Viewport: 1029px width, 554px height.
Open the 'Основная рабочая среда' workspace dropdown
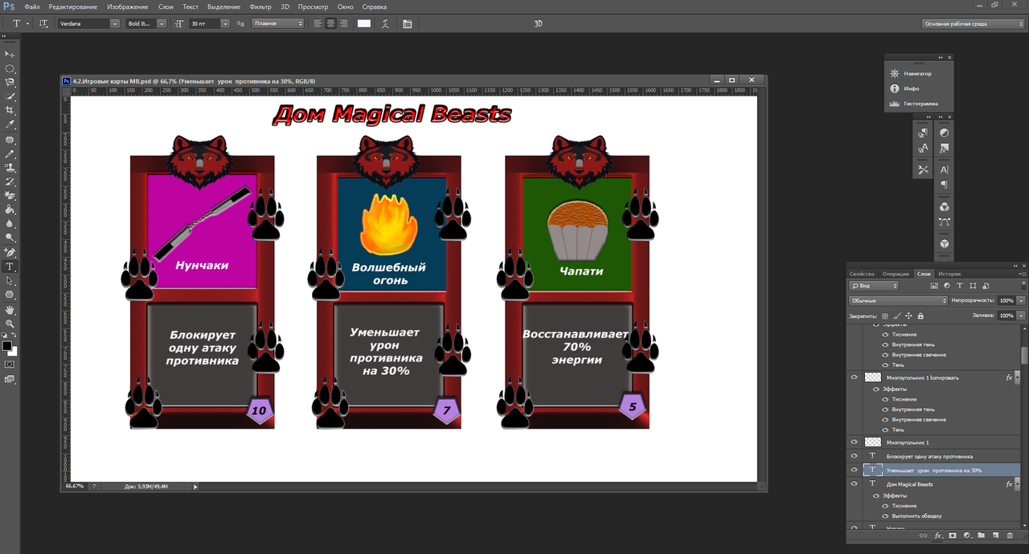click(974, 23)
